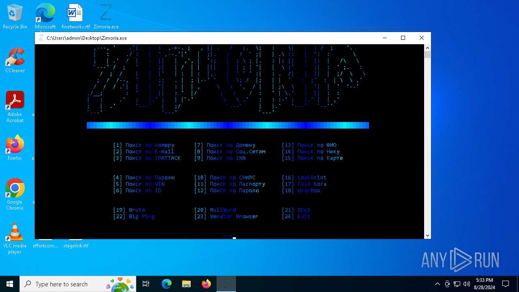Open finetworks.rtf document on desktop
The width and height of the screenshot is (519, 292).
(x=75, y=16)
